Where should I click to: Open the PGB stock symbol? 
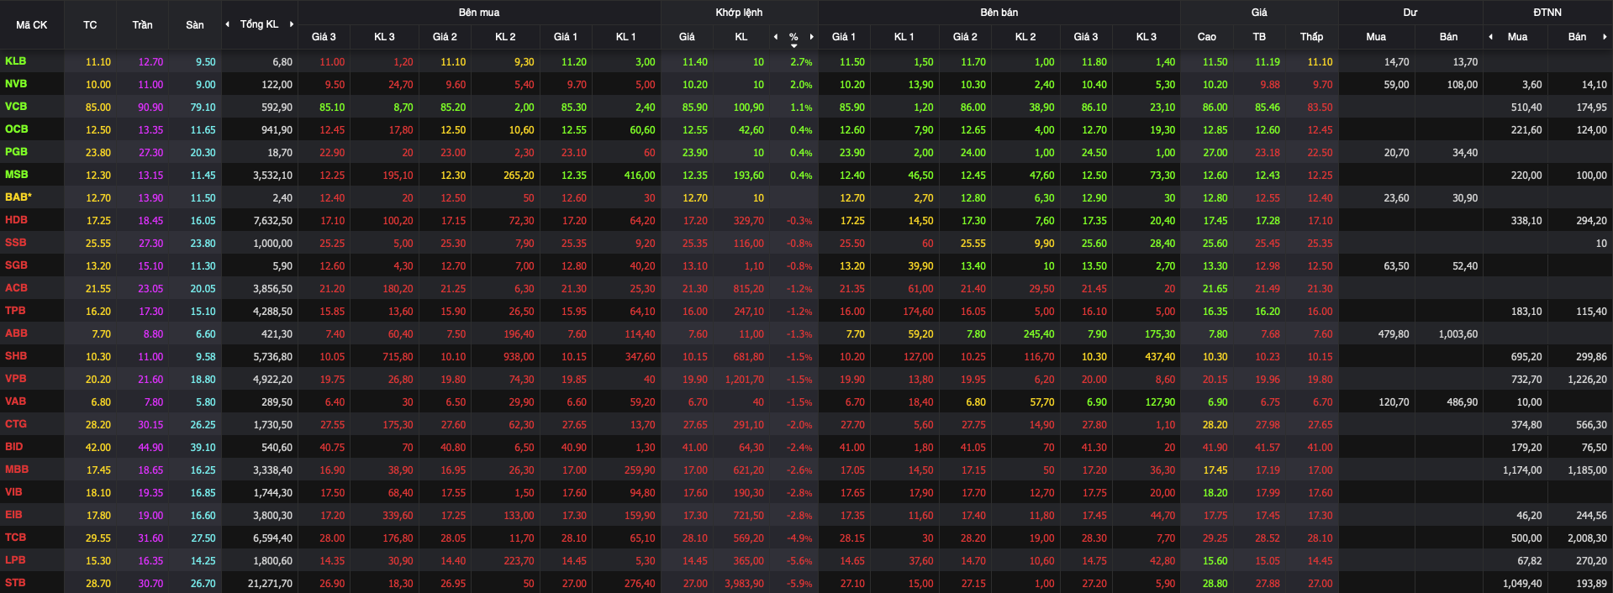click(x=16, y=152)
